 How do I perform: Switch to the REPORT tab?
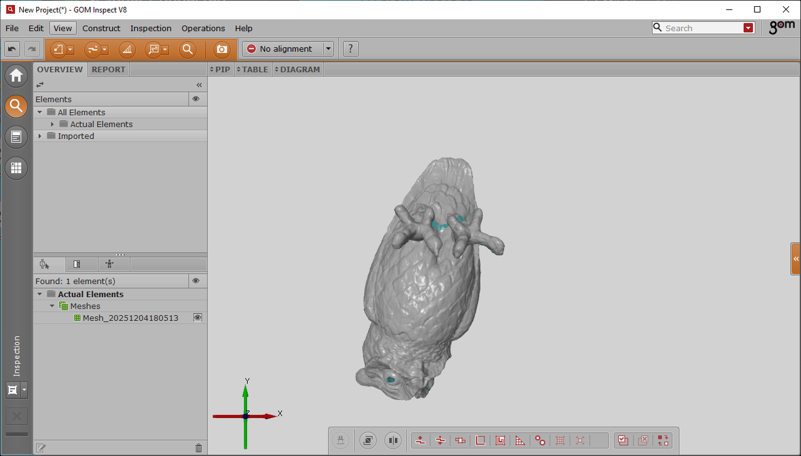pos(108,69)
